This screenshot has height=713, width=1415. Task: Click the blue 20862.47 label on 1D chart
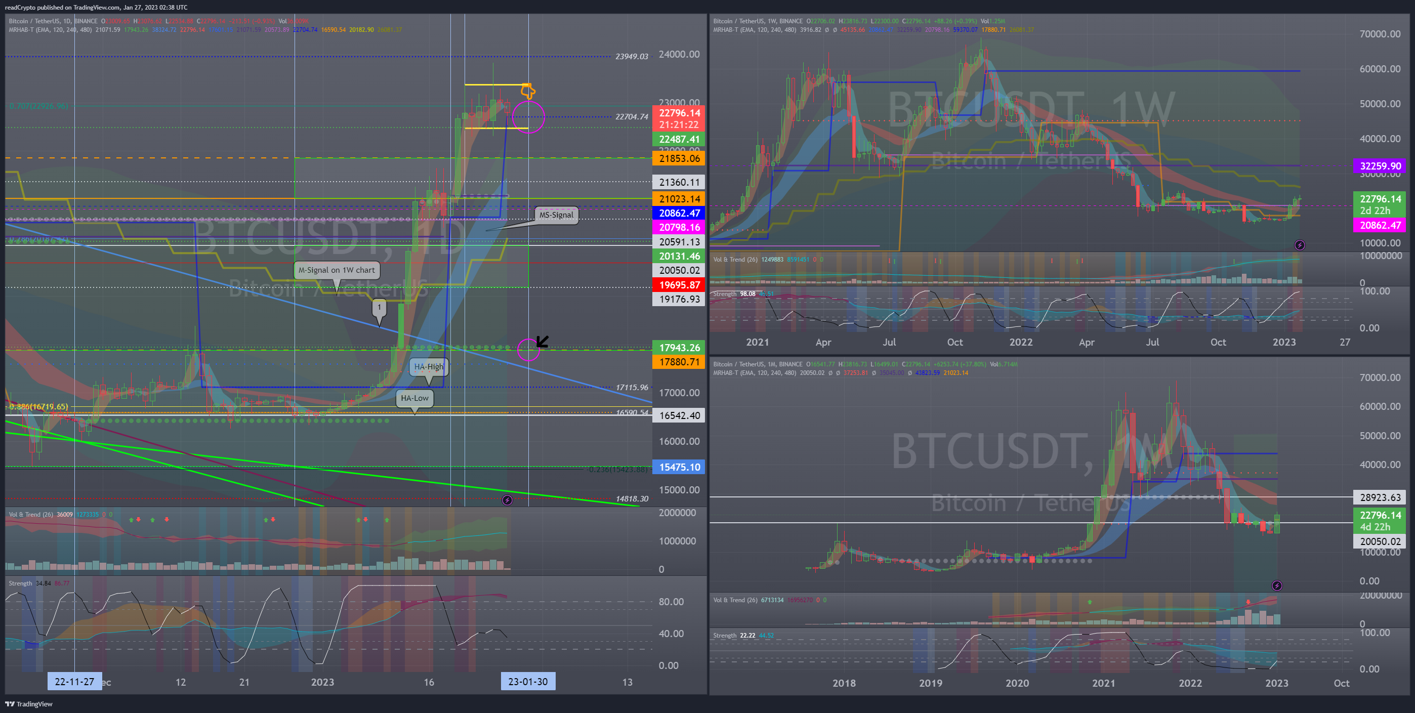point(679,213)
